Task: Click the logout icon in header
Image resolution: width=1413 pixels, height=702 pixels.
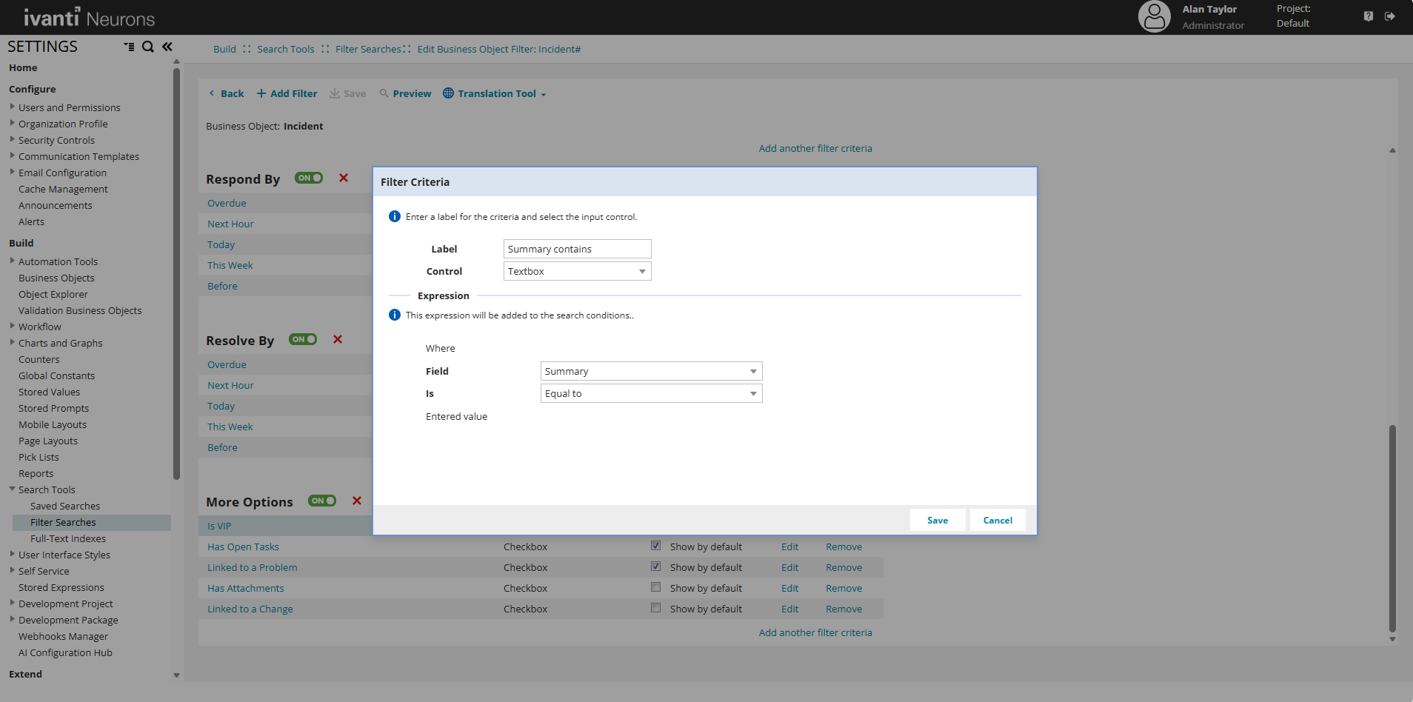Action: pyautogui.click(x=1389, y=16)
